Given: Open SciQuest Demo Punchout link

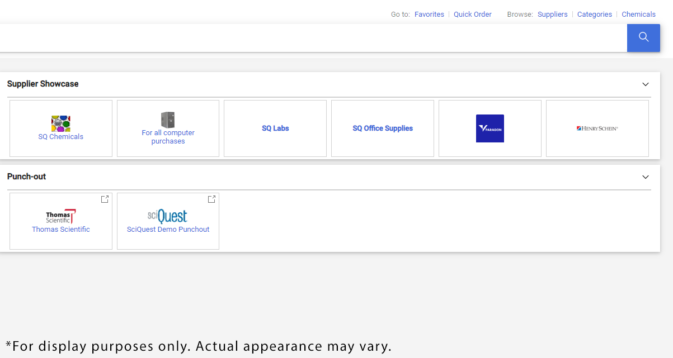Looking at the screenshot, I should coord(168,230).
